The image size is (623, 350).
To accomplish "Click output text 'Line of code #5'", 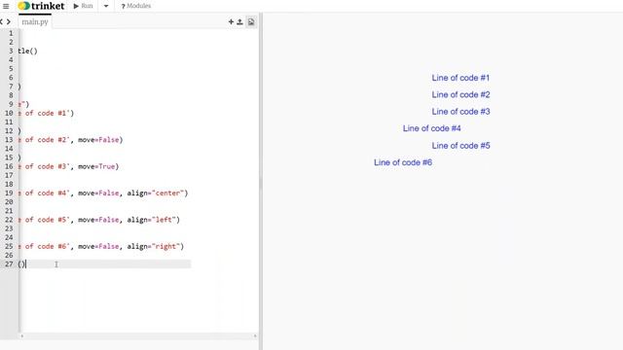I will [460, 146].
